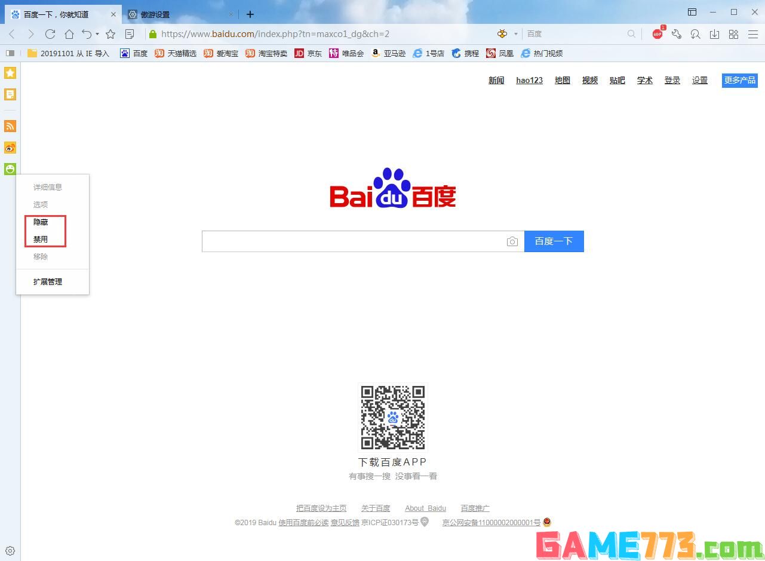Open the 学术 link
The height and width of the screenshot is (561, 765).
tap(645, 80)
